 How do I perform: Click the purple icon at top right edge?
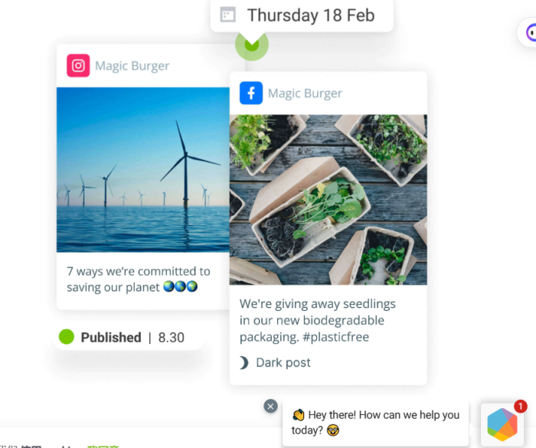click(x=531, y=32)
